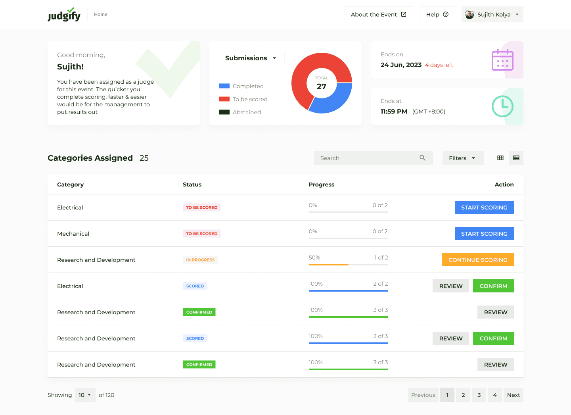The width and height of the screenshot is (571, 415).
Task: Switch to grid view layout
Action: 500,158
